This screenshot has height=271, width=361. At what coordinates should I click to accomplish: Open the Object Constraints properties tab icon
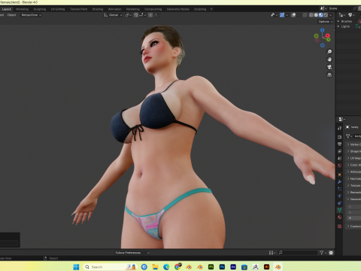click(339, 202)
